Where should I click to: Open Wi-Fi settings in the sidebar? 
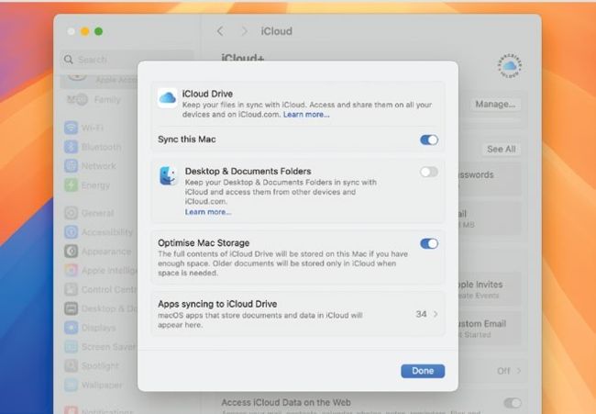92,128
